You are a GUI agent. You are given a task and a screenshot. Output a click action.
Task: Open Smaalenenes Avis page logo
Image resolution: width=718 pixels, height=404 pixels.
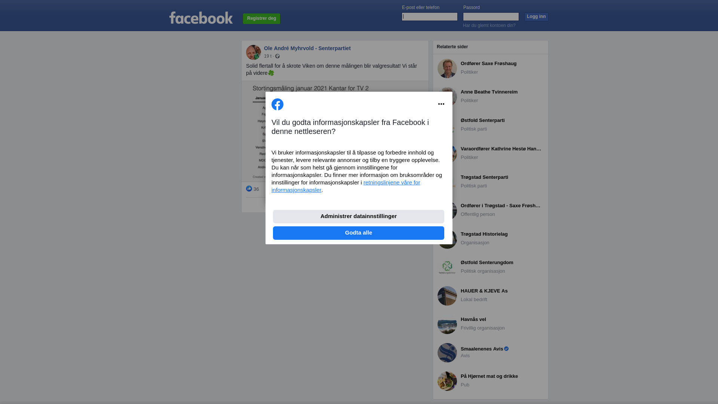[447, 353]
